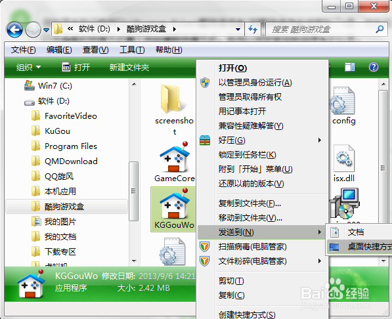
Task: Select the config file icon
Action: (343, 100)
